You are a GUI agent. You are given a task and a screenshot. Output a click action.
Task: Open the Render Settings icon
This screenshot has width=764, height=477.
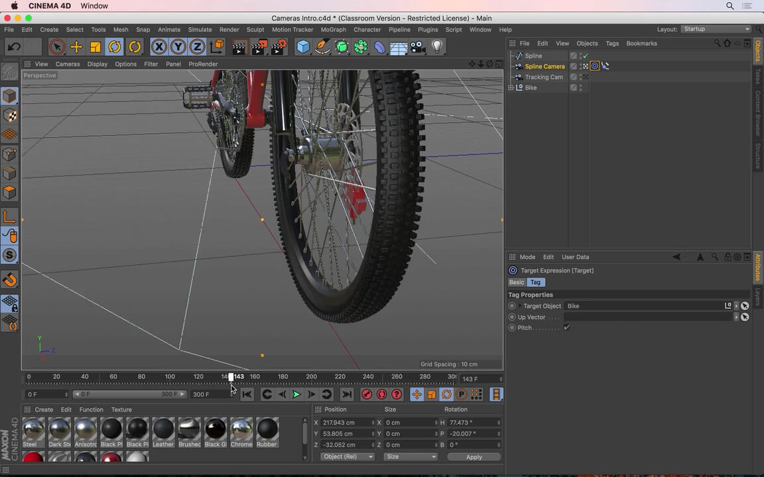pyautogui.click(x=279, y=46)
